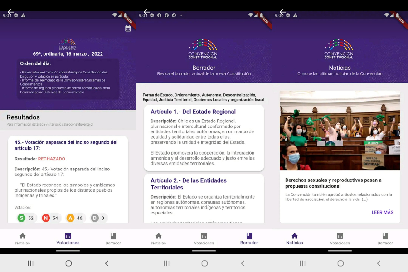Select the red N vote chip showing 54

tap(50, 218)
